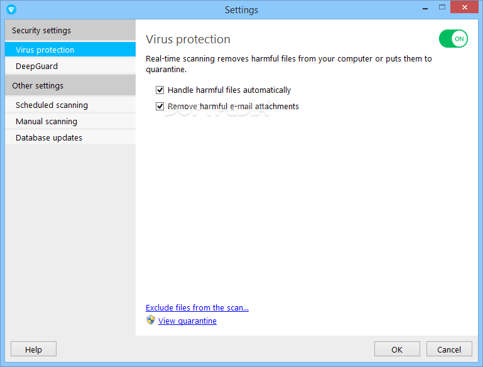The image size is (483, 367).
Task: Minimize the Settings window
Action: coord(425,8)
